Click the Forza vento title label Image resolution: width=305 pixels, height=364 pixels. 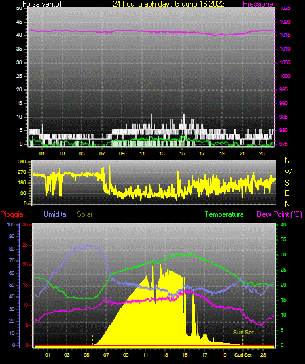[x=42, y=4]
